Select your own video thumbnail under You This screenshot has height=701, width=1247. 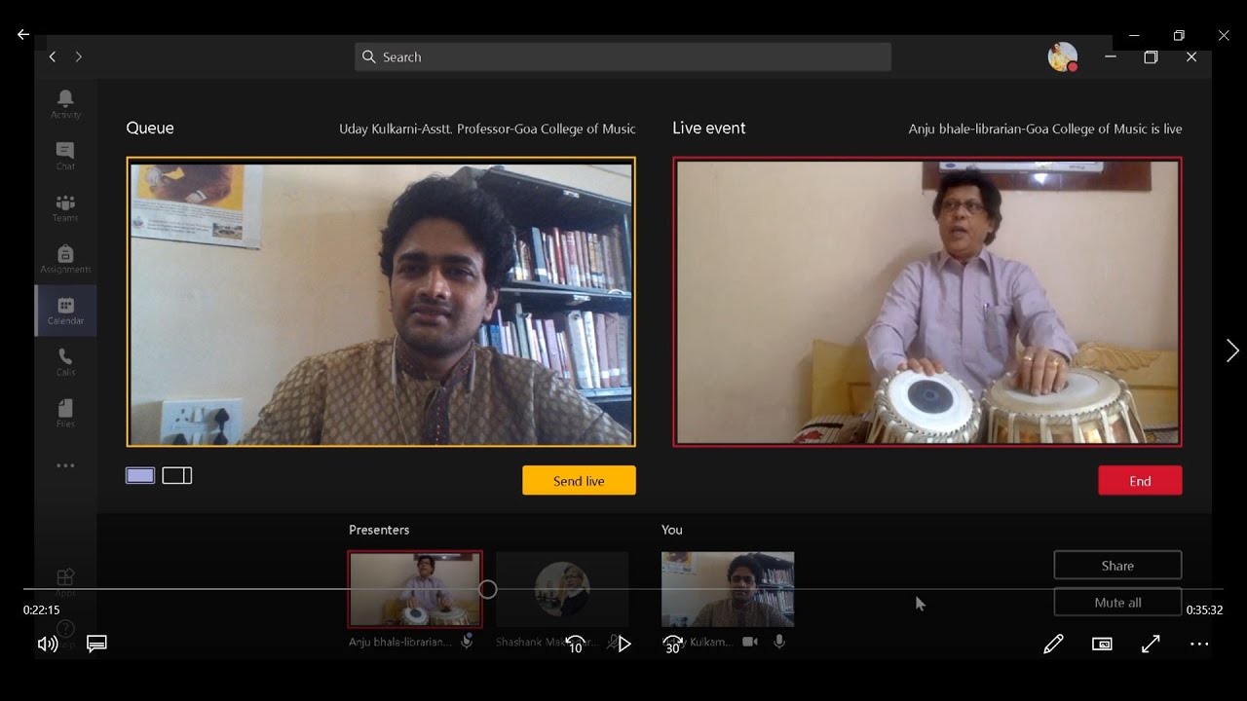(728, 589)
